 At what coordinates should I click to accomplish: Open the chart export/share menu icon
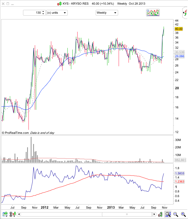point(5,214)
